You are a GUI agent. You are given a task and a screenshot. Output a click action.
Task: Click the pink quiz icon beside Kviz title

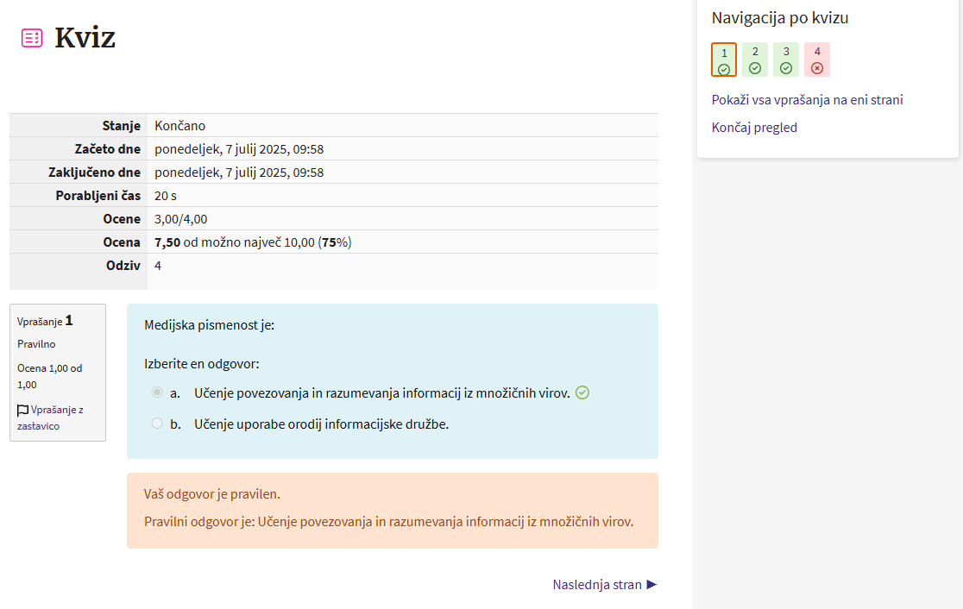point(32,38)
